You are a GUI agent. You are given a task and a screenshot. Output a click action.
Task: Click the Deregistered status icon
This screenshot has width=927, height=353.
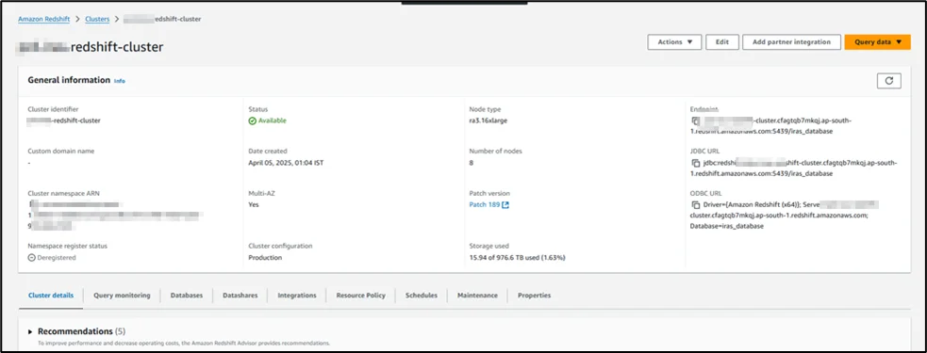(x=31, y=257)
